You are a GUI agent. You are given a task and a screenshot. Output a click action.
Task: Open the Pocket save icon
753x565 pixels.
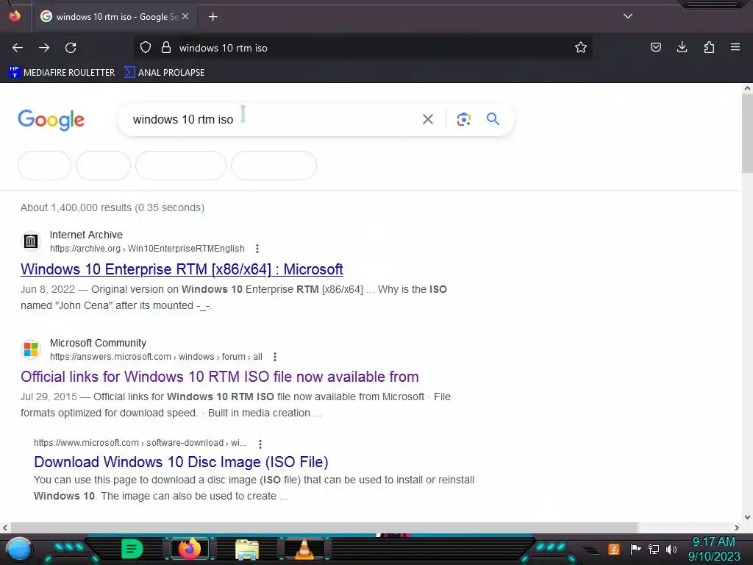pyautogui.click(x=655, y=48)
